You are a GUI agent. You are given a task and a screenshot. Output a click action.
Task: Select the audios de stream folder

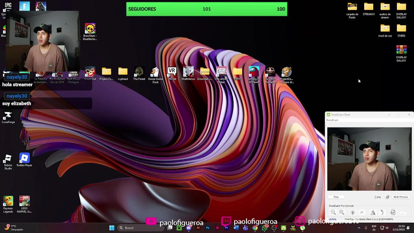(385, 11)
